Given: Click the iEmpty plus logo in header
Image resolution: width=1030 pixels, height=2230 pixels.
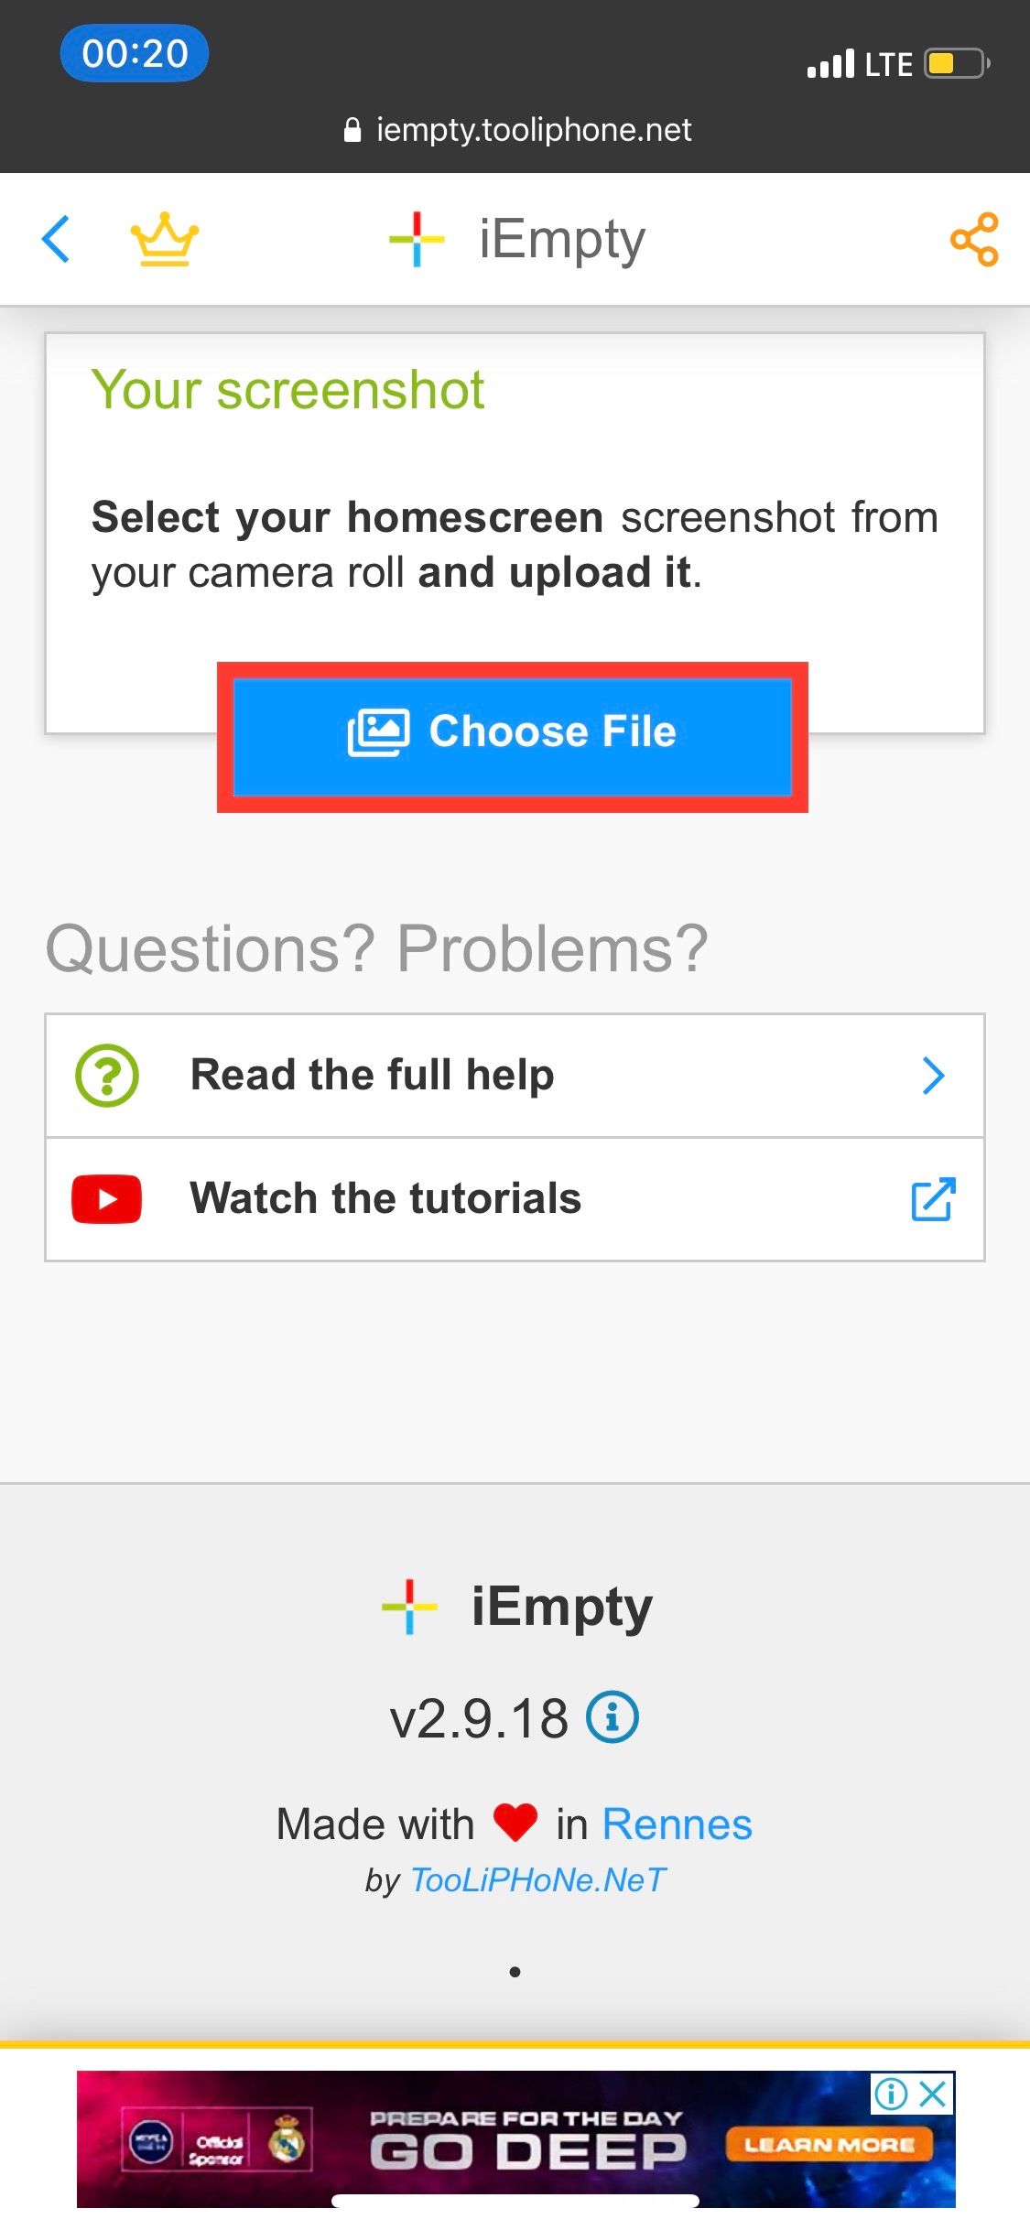Looking at the screenshot, I should pyautogui.click(x=417, y=238).
